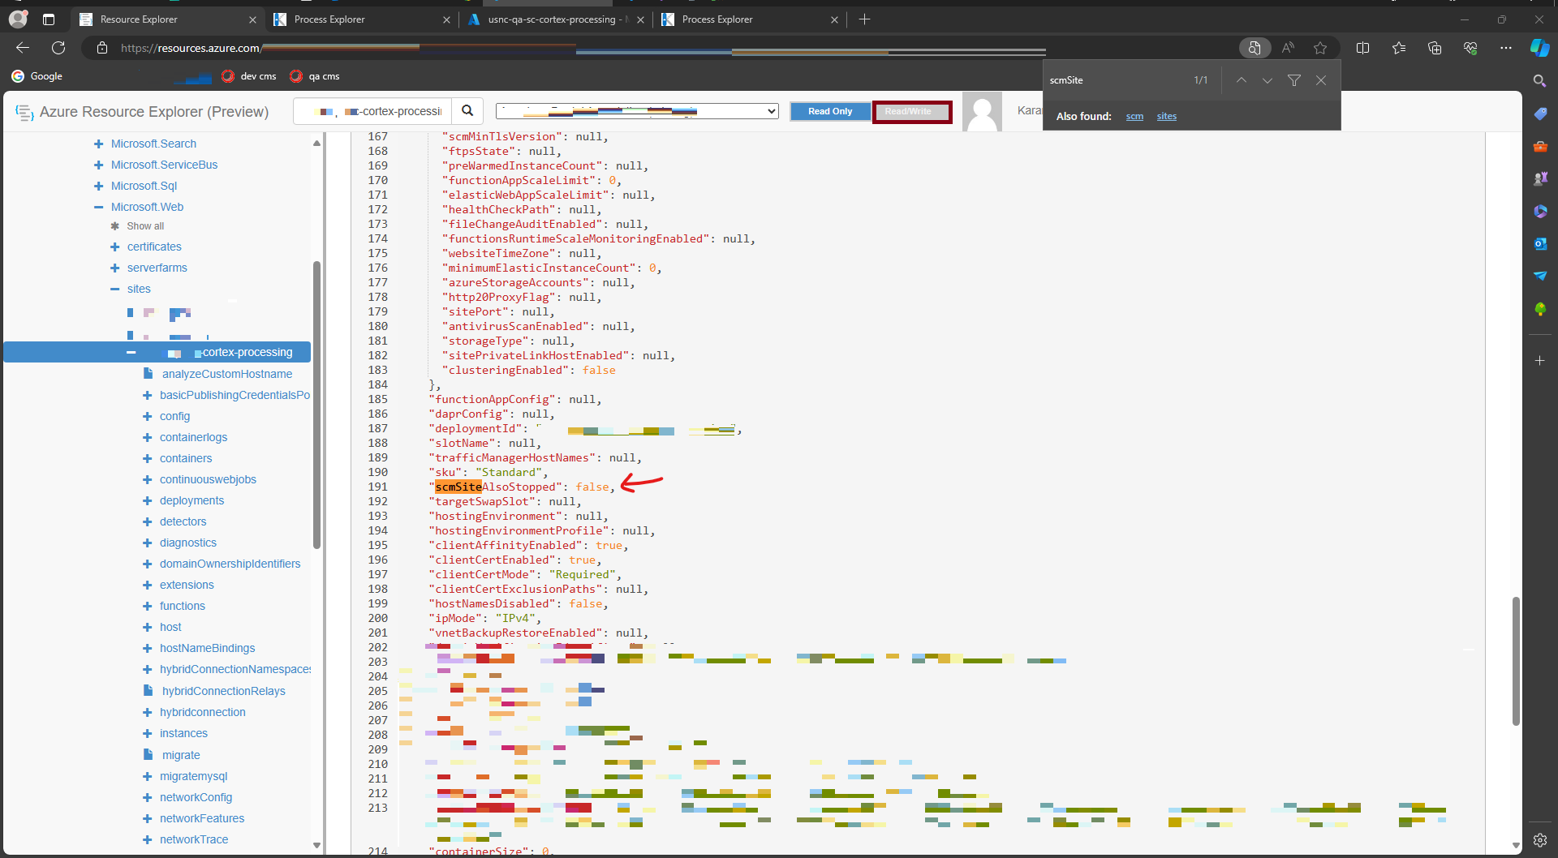Click Show all under Microsoft.Web
Viewport: 1558px width, 858px height.
(144, 226)
